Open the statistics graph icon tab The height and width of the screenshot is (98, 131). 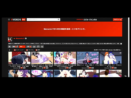(x=34, y=47)
